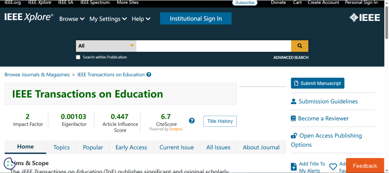389x173 pixels.
Task: Click the 6.7 CiteScore value
Action: pos(166,117)
